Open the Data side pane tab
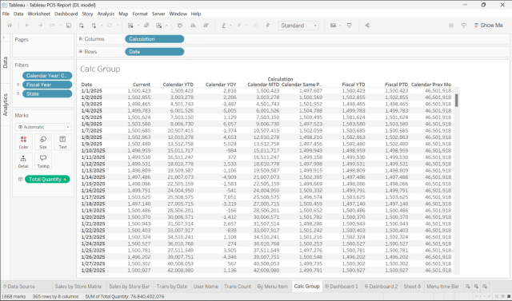Viewport: 512px width, 301px height. coord(5,62)
